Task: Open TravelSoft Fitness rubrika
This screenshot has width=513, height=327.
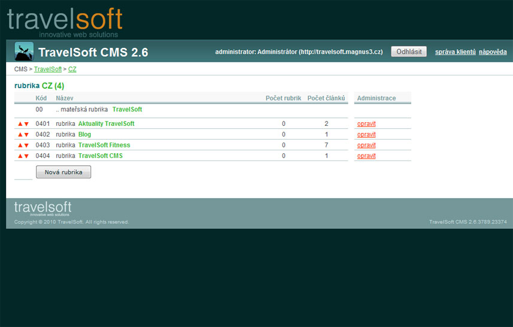Action: tap(104, 145)
